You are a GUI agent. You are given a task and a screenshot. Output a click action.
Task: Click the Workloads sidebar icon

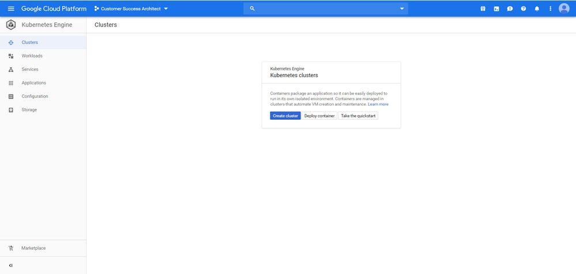click(x=10, y=56)
